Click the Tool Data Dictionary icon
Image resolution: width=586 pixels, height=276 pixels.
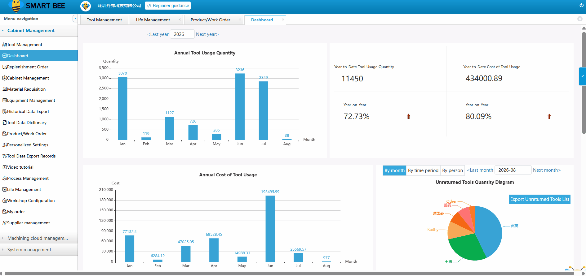pyautogui.click(x=5, y=123)
